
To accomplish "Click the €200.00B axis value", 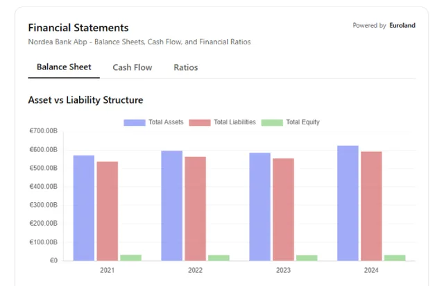I will [x=43, y=224].
